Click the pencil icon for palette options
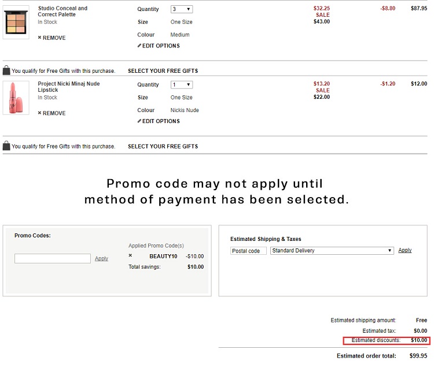 pyautogui.click(x=139, y=46)
